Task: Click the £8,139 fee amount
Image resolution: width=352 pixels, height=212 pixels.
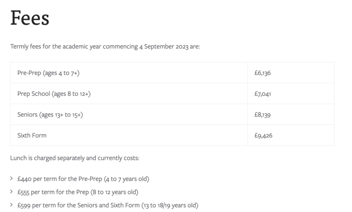Action: click(x=263, y=115)
